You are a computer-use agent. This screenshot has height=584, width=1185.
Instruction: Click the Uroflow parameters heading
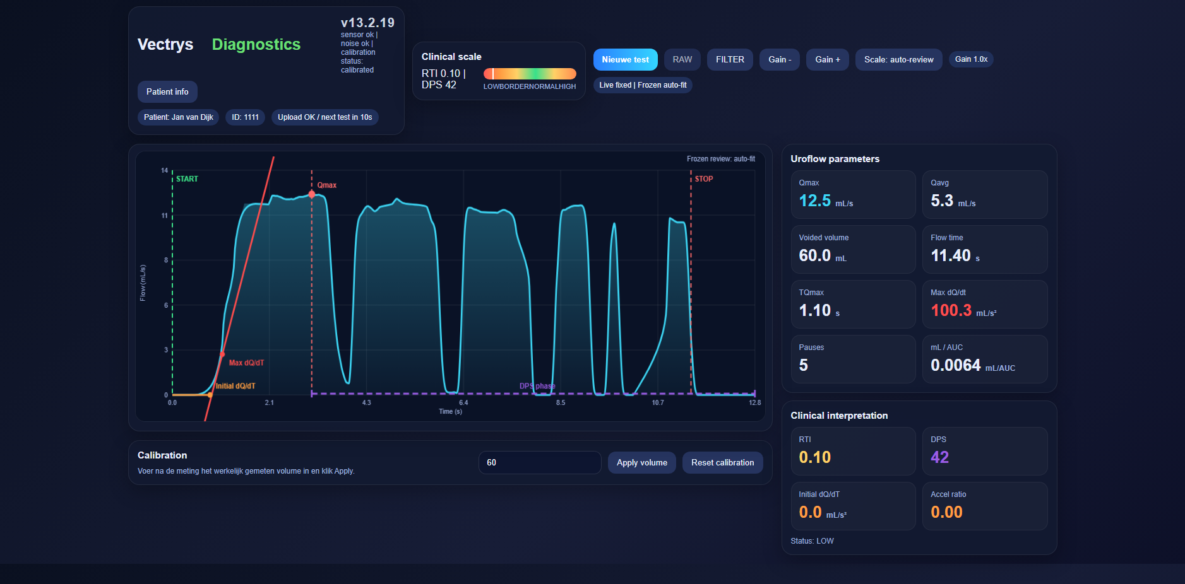tap(835, 159)
